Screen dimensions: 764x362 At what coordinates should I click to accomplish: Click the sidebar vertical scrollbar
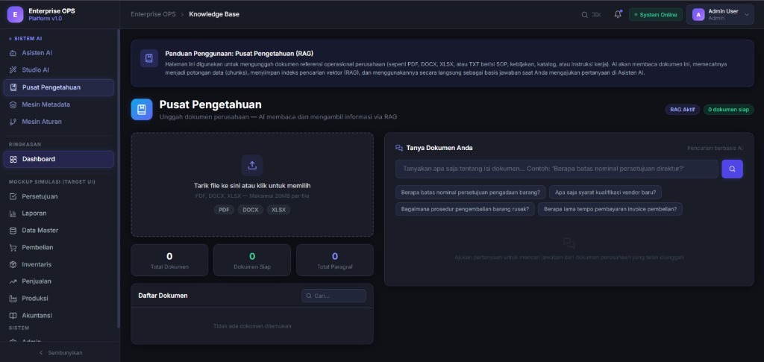click(119, 178)
